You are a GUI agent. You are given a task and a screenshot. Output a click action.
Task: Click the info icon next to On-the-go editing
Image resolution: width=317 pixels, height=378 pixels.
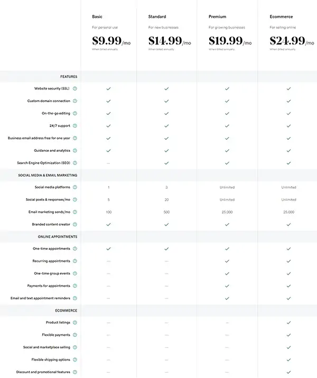tap(75, 113)
